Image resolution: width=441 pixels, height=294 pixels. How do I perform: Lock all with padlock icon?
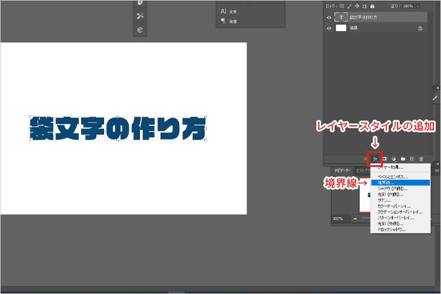coord(372,6)
